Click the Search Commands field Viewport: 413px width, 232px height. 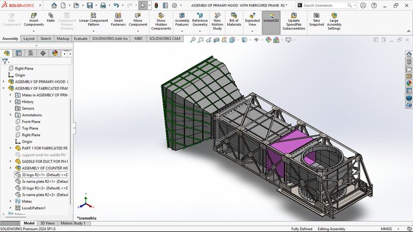[326, 5]
